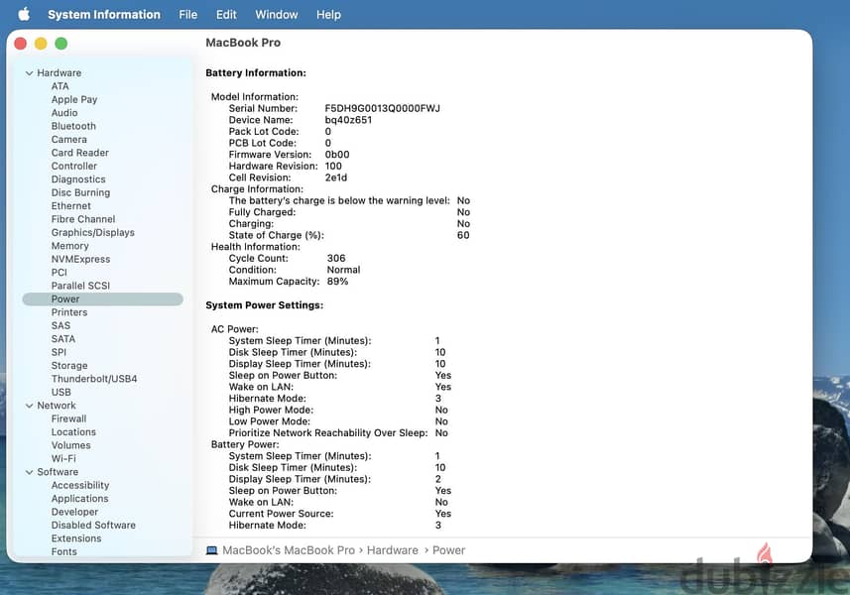Open the Help menu
Viewport: 850px width, 595px height.
pyautogui.click(x=328, y=15)
